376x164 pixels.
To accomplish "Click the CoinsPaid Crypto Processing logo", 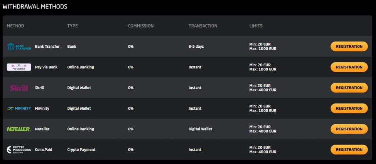I will [x=19, y=150].
